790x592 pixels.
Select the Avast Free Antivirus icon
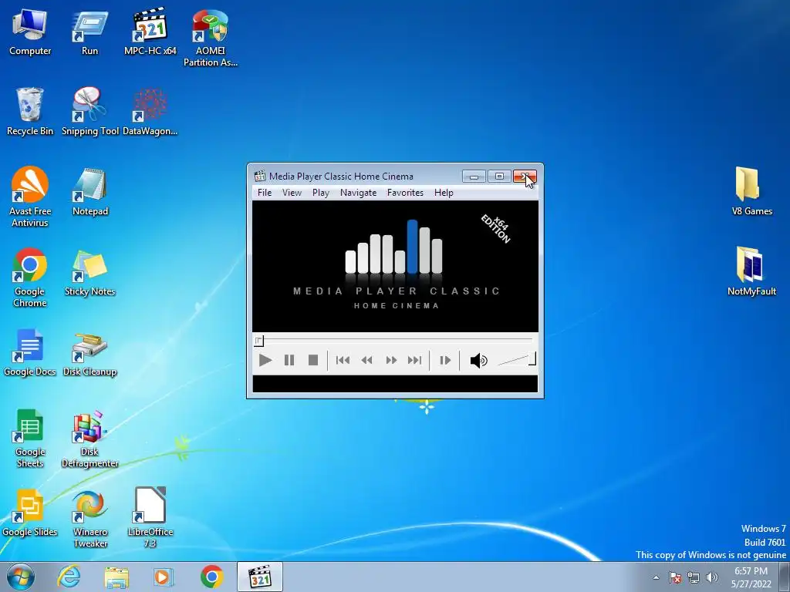30,197
